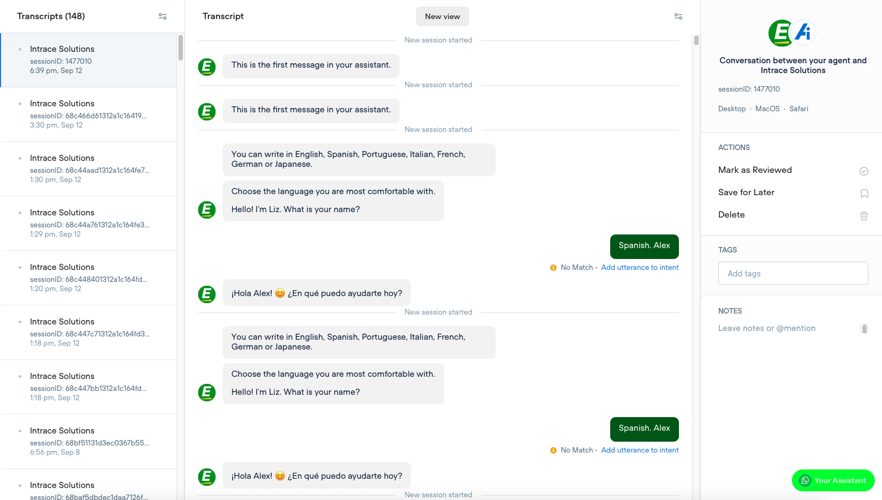Click the New view button
Screen dimensions: 882x500
tap(443, 16)
